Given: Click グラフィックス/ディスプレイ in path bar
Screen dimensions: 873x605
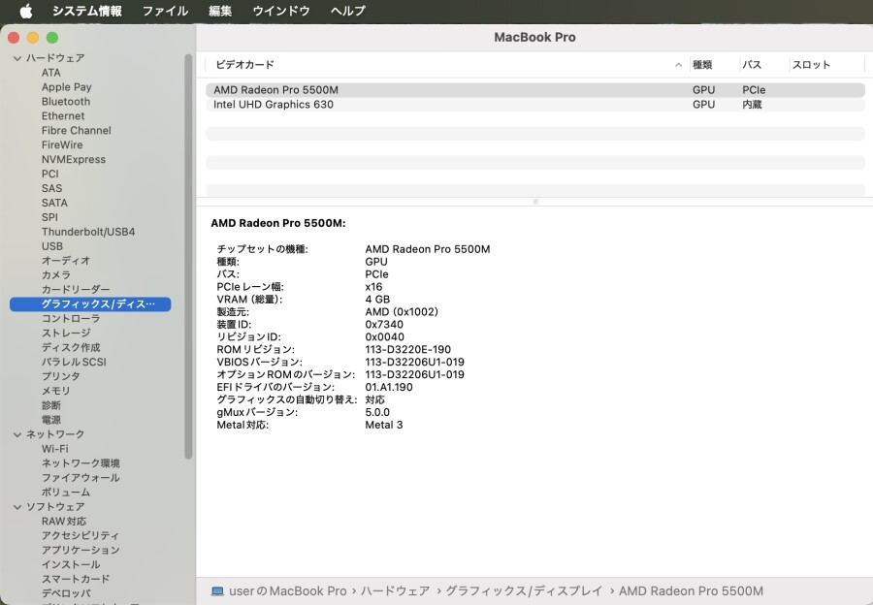Looking at the screenshot, I should tap(524, 591).
